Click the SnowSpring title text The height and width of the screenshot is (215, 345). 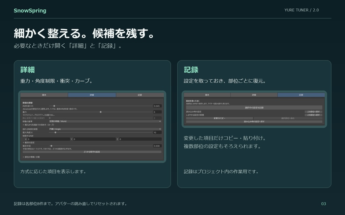coord(30,10)
